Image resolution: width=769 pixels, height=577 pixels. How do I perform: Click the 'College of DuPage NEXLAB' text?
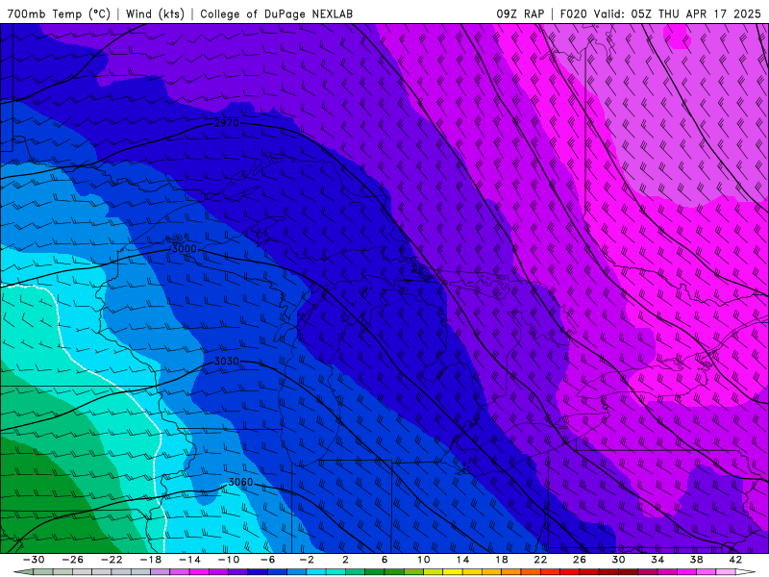276,13
